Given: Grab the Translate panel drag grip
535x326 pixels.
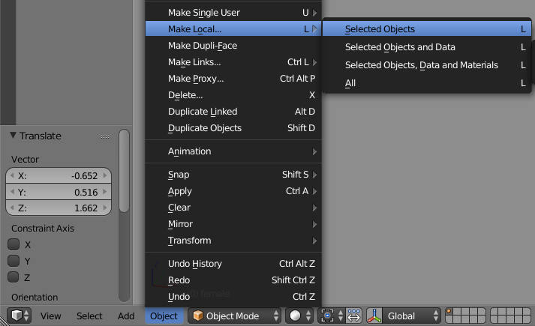Looking at the screenshot, I should pyautogui.click(x=105, y=136).
